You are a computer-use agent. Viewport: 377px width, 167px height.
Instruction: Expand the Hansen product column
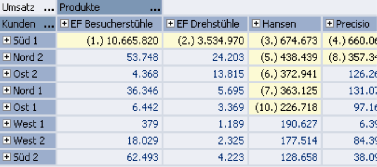pyautogui.click(x=256, y=24)
